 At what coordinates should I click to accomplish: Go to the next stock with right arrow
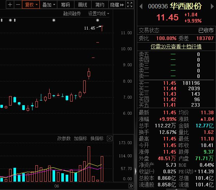click(x=212, y=7)
